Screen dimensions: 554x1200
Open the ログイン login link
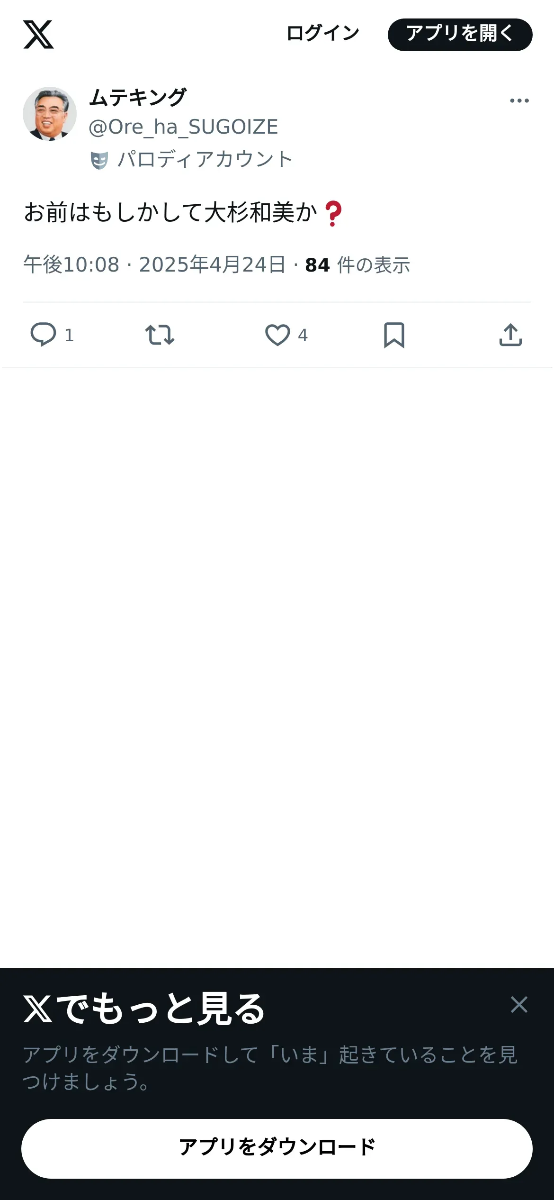[323, 34]
